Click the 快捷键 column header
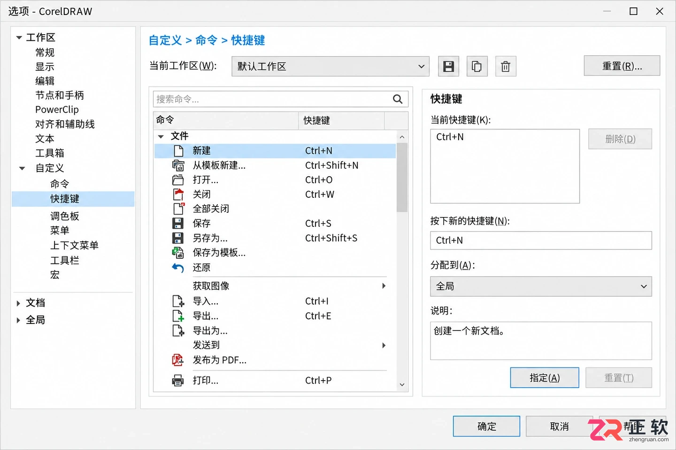The height and width of the screenshot is (450, 676). (341, 120)
